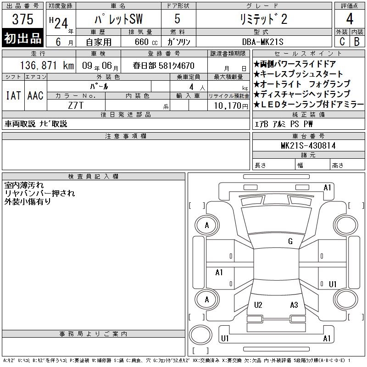Click first registration year H24
Viewport: 367px width, 367px height.
[x=59, y=23]
